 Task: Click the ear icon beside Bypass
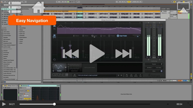pos(162,64)
